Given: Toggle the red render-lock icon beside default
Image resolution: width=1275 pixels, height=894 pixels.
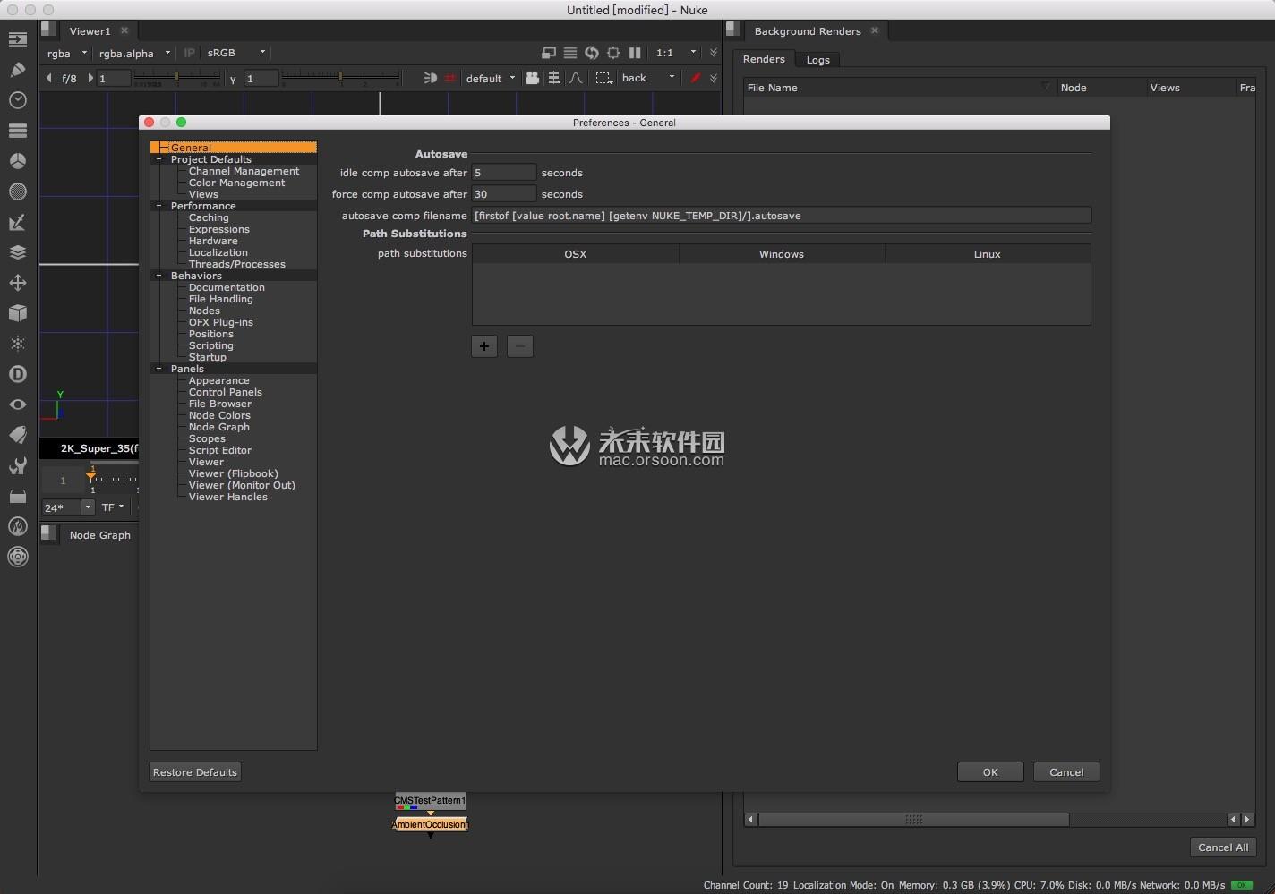Looking at the screenshot, I should (x=450, y=78).
